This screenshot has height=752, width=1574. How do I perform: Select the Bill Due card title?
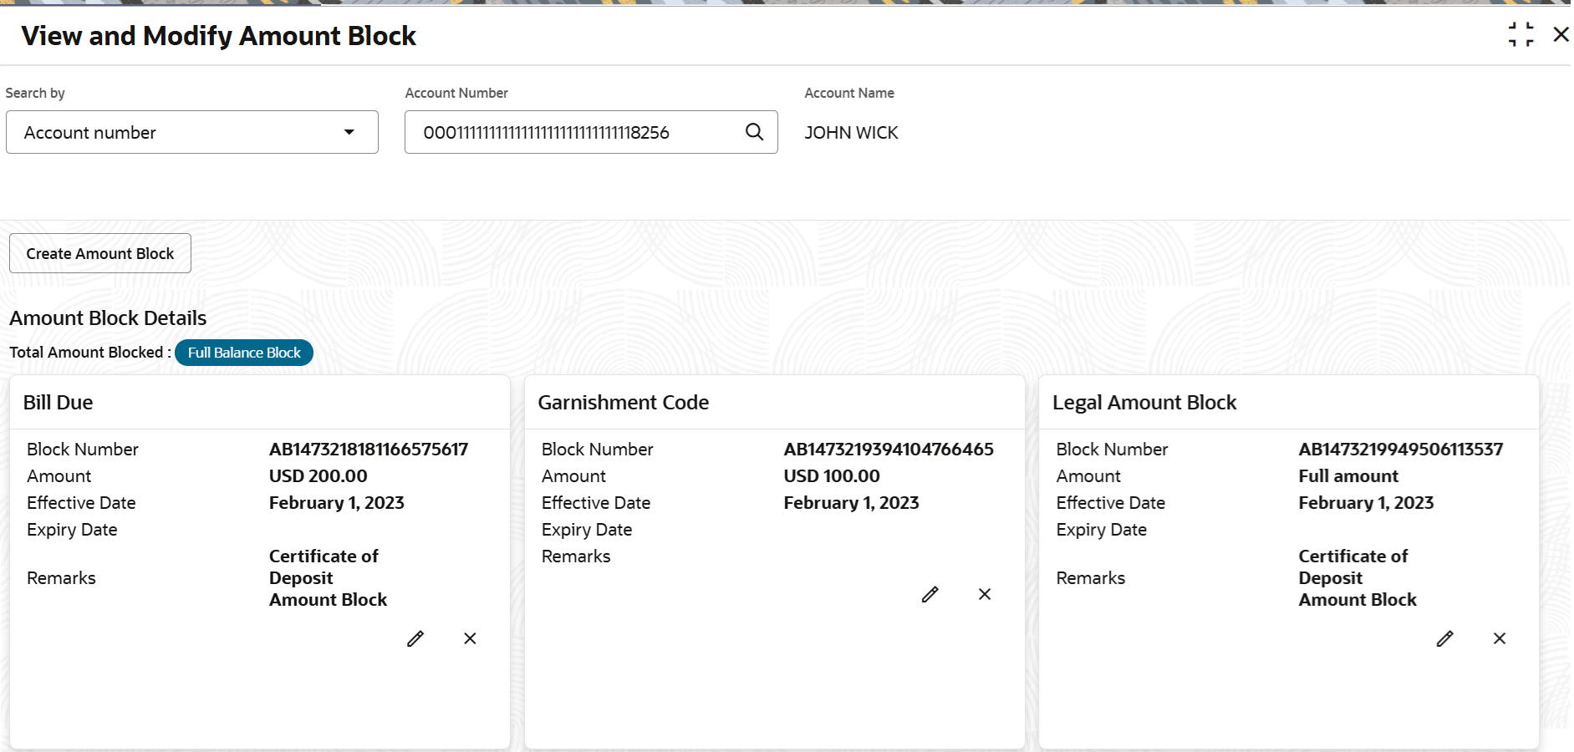click(58, 403)
